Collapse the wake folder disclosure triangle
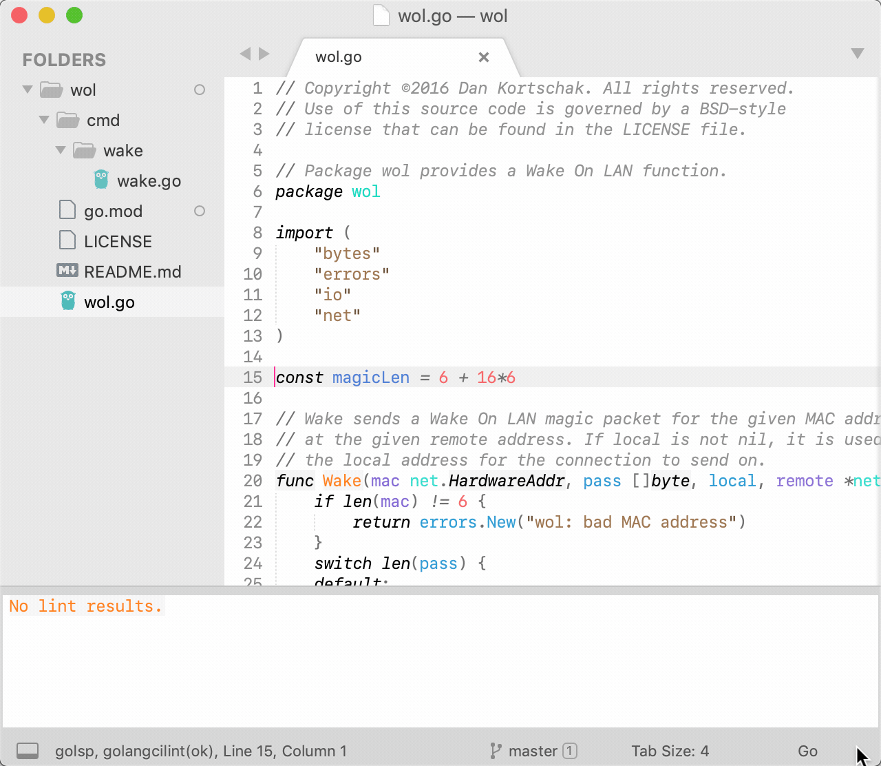The height and width of the screenshot is (766, 881). tap(60, 150)
